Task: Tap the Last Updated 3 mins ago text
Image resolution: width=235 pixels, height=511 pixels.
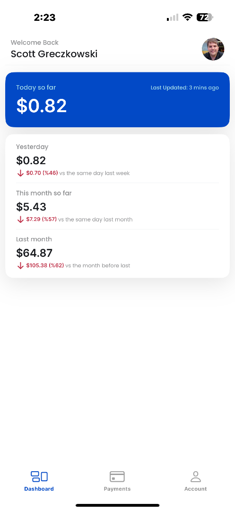Action: [x=185, y=88]
